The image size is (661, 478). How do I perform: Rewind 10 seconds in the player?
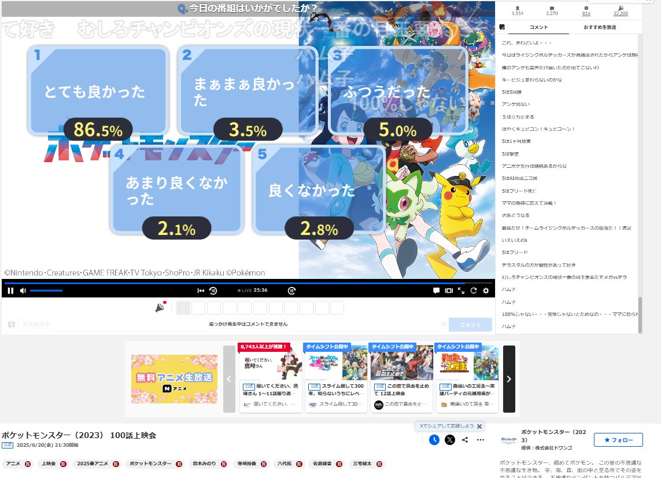coord(213,291)
